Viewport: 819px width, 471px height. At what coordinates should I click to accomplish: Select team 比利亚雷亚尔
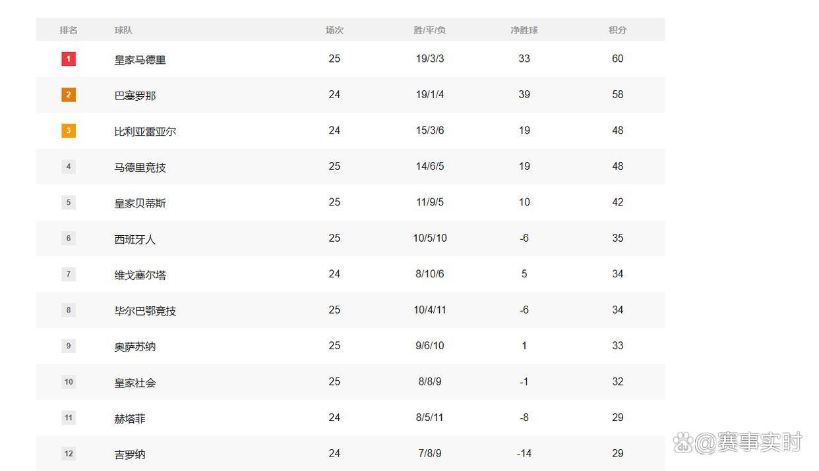point(145,131)
